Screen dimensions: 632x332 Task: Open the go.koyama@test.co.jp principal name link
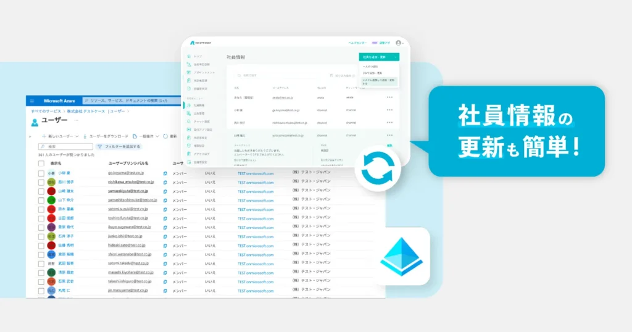pyautogui.click(x=126, y=173)
